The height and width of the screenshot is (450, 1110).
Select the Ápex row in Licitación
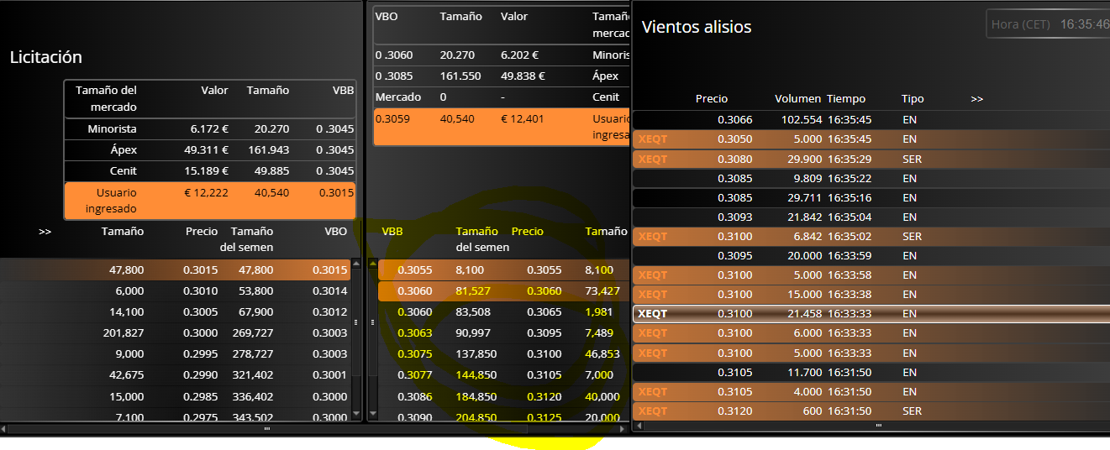pyautogui.click(x=210, y=150)
